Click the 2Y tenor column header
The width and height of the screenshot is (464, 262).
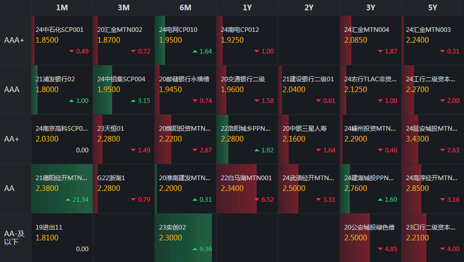(x=309, y=8)
